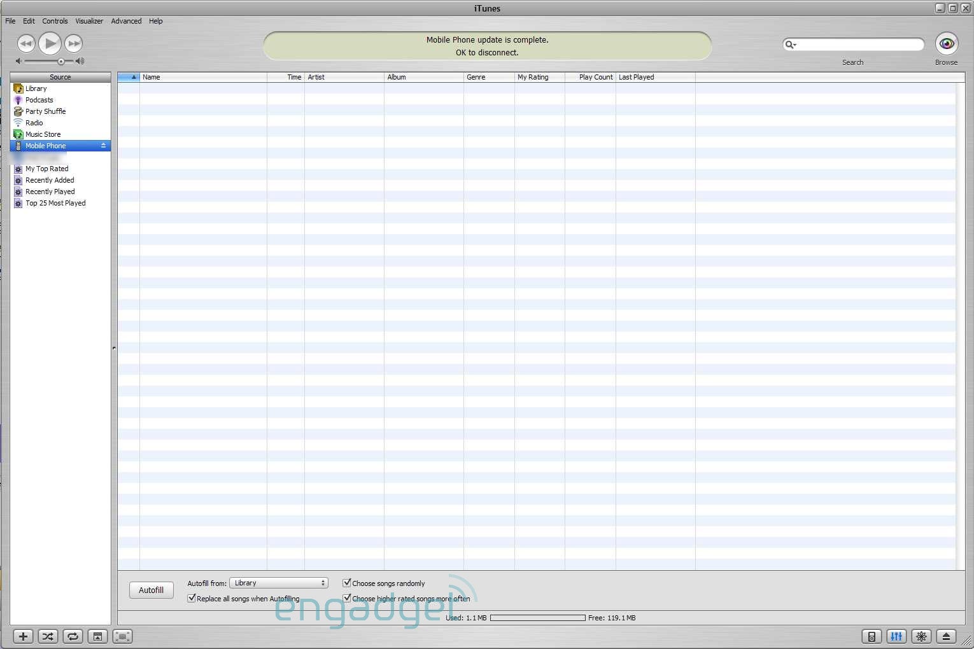Open the Edit menu
974x649 pixels.
pyautogui.click(x=29, y=21)
